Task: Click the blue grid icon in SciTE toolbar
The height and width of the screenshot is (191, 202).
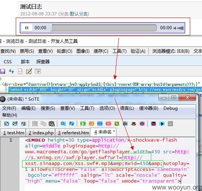Action: [x=100, y=124]
